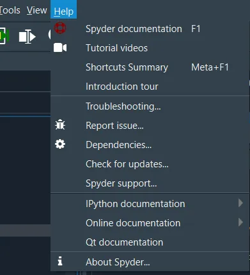Open Shortcuts Summary

[150, 67]
